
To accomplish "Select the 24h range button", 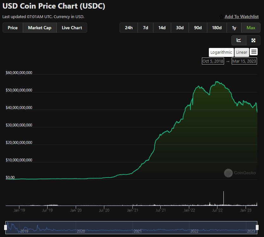I will coord(129,28).
